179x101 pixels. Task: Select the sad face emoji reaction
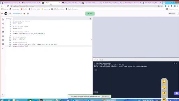164,82
